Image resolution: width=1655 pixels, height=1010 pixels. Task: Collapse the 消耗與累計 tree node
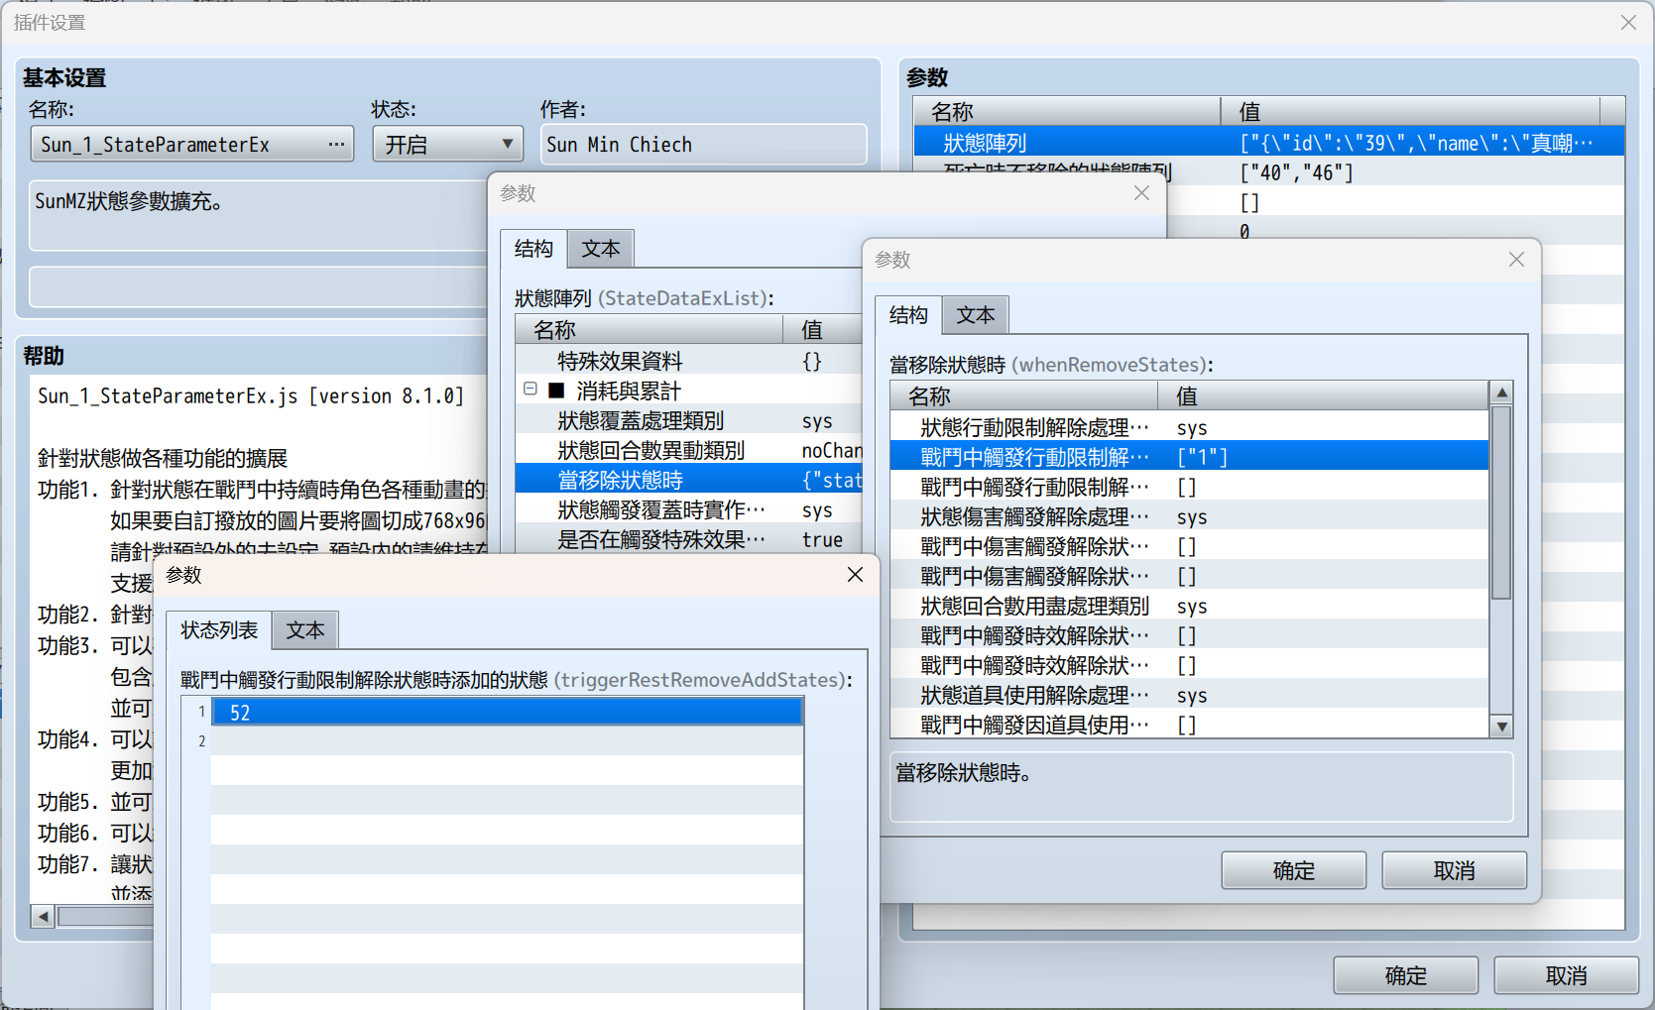(x=531, y=390)
